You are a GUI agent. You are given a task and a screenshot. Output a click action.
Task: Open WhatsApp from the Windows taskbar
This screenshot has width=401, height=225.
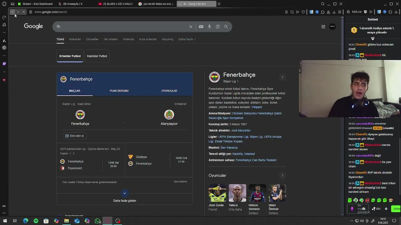98,221
